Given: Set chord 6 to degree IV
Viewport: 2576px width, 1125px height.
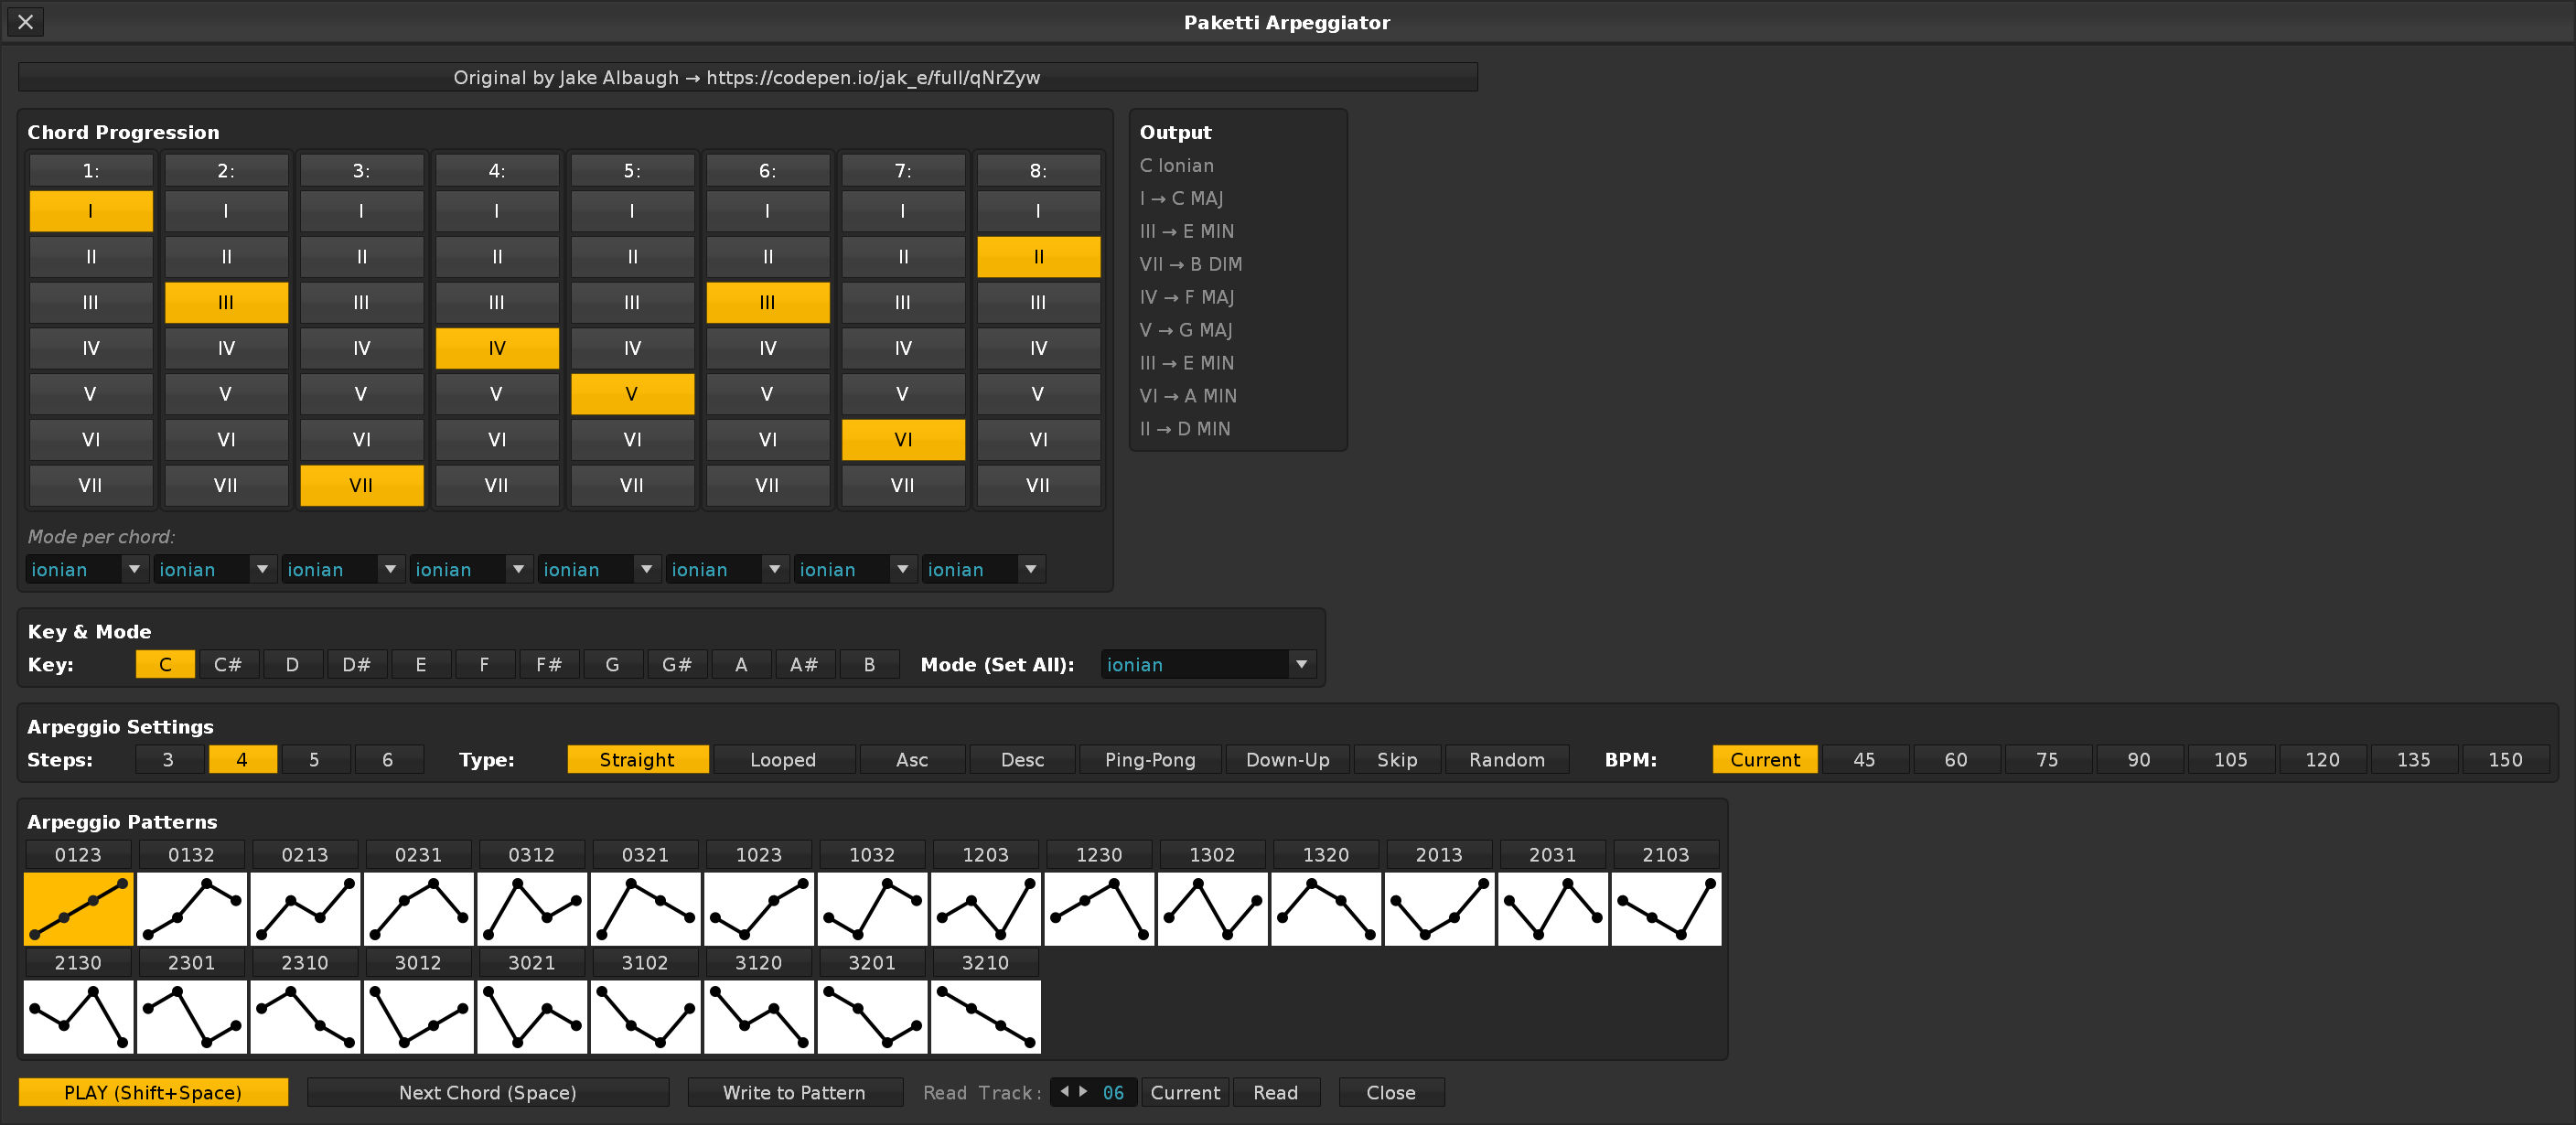Looking at the screenshot, I should pos(768,348).
